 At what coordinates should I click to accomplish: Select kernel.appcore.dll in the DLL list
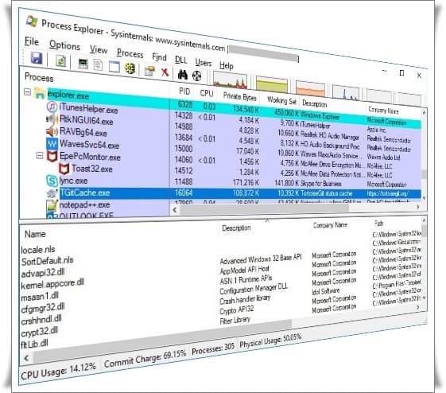[x=52, y=284]
